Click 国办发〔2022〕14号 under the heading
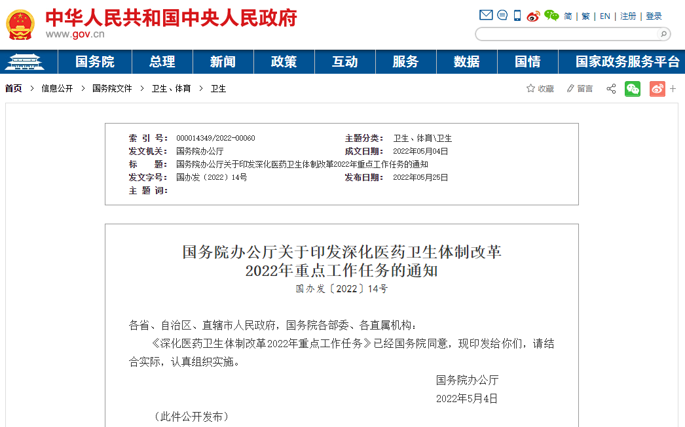685x427 pixels. pos(342,289)
